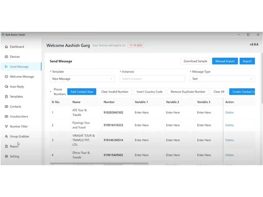263x197 pixels.
Task: Open the Dashboard menu item
Action: tap(17, 47)
